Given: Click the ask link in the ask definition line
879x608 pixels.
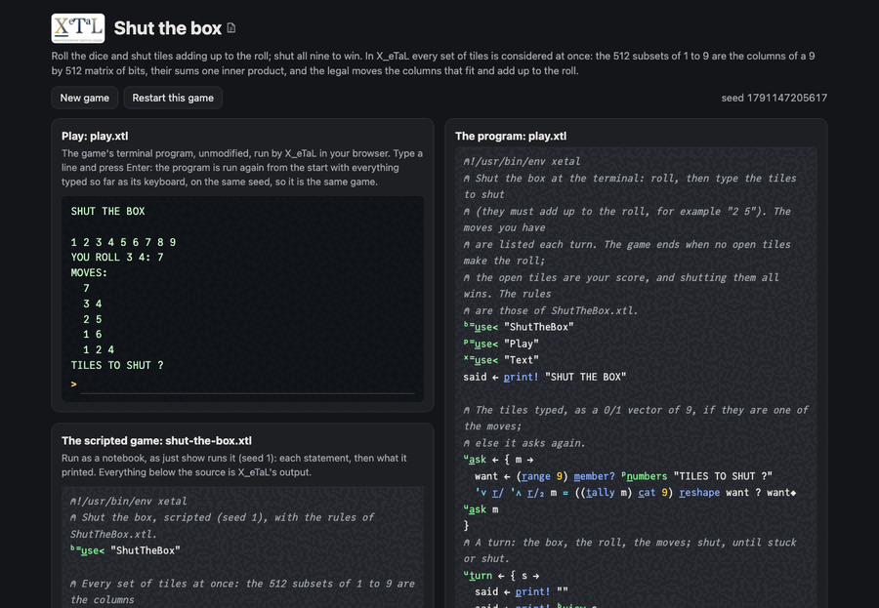Looking at the screenshot, I should [x=477, y=460].
